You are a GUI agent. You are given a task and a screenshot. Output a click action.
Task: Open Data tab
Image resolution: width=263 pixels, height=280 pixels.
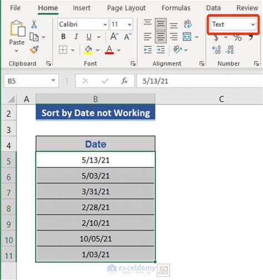pos(213,8)
